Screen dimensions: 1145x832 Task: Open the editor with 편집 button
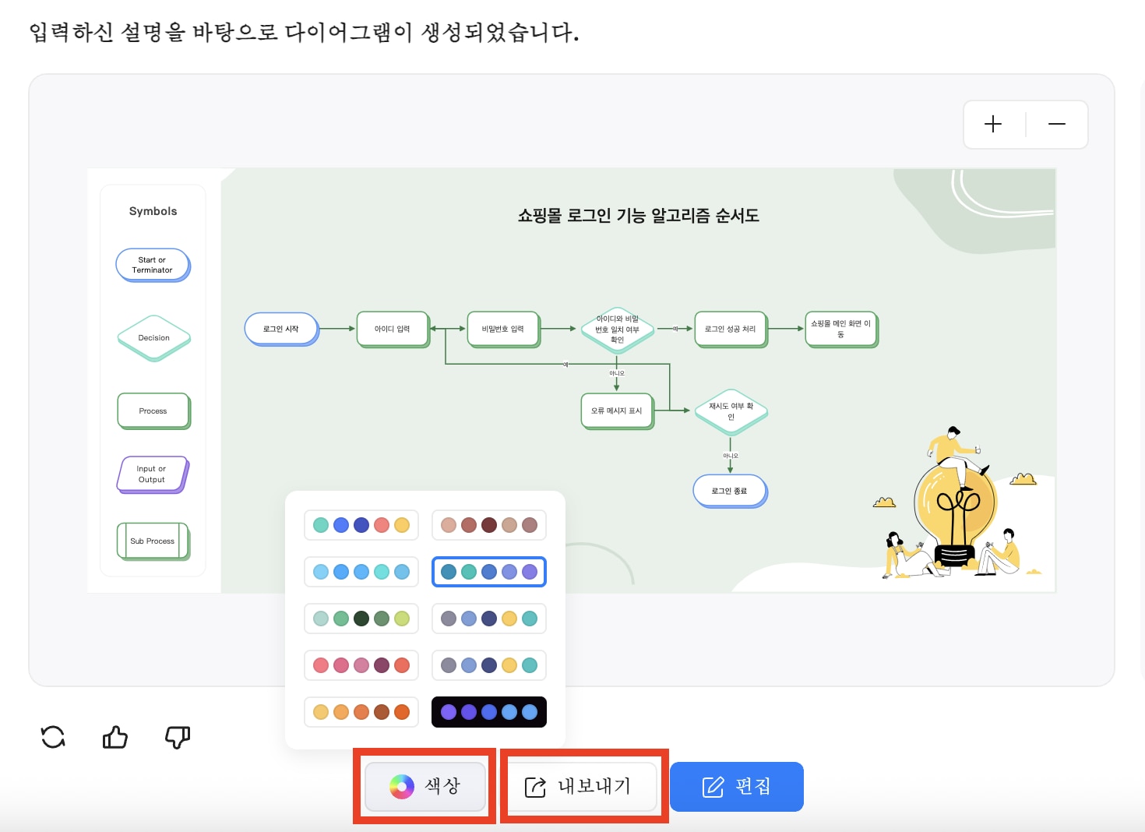tap(736, 787)
